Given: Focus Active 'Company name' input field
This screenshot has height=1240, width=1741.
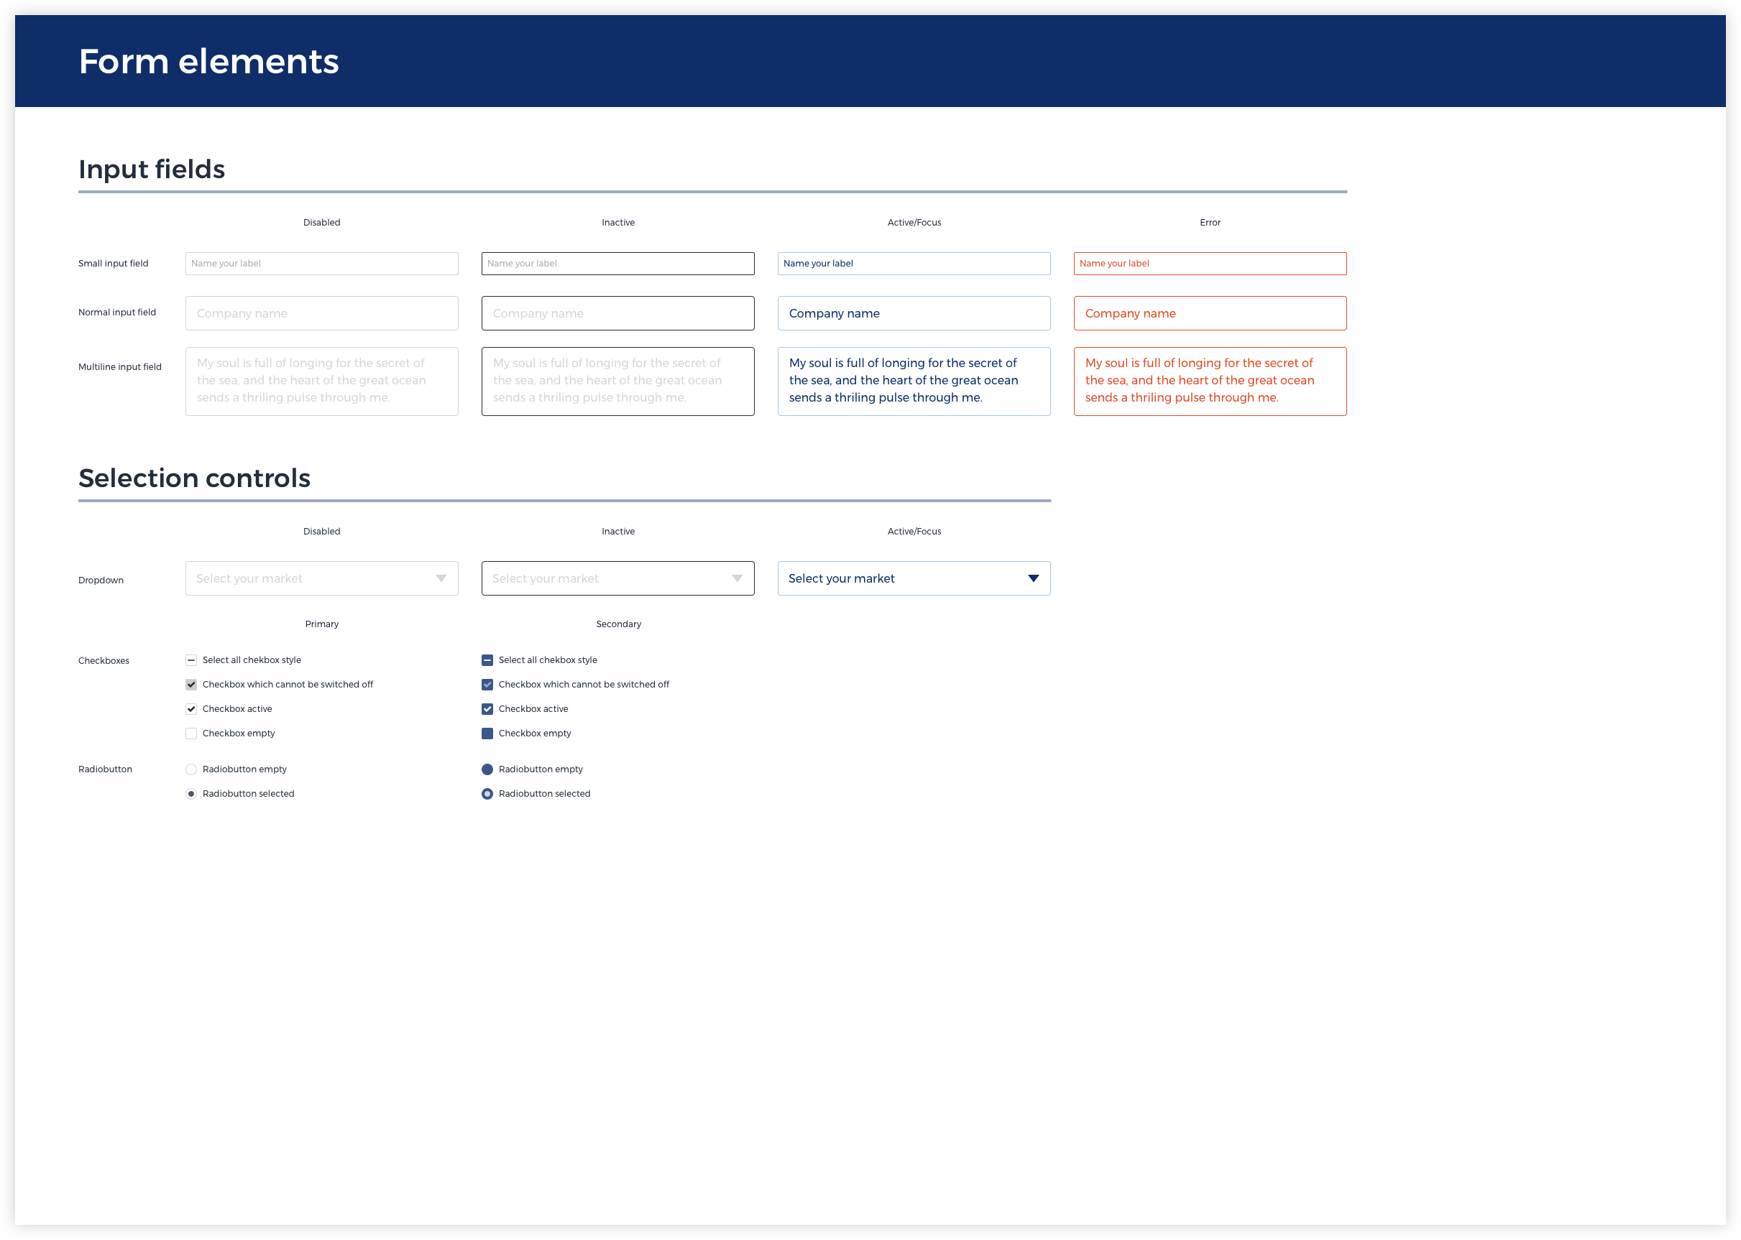Looking at the screenshot, I should click(x=914, y=314).
